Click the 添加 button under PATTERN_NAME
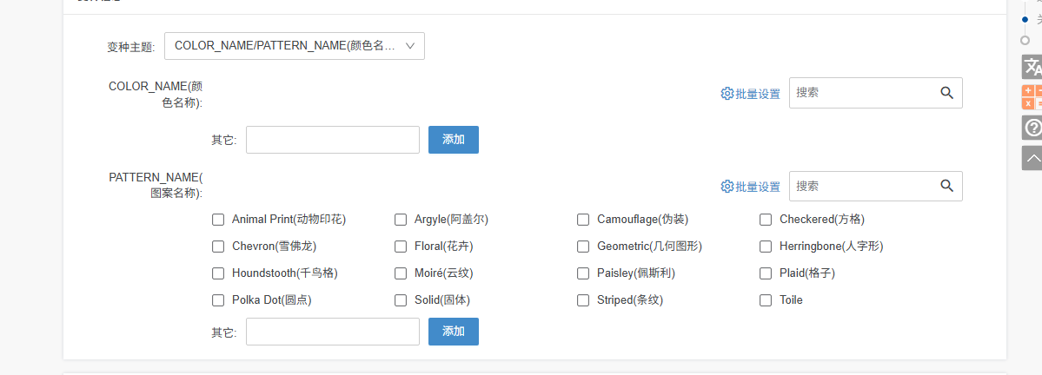This screenshot has width=1042, height=375. click(454, 332)
